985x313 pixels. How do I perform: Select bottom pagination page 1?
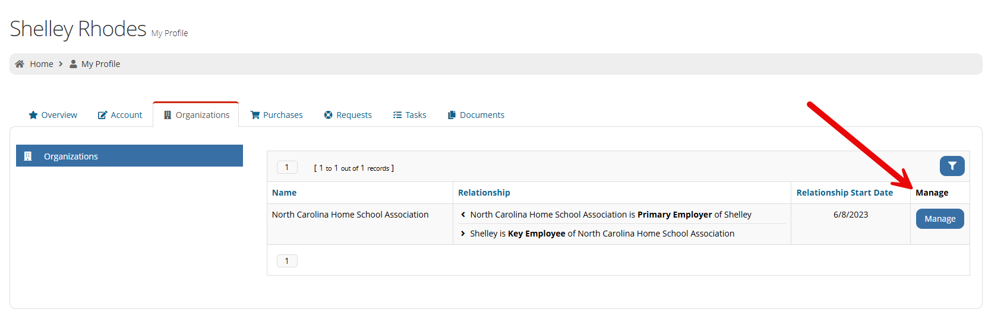287,261
